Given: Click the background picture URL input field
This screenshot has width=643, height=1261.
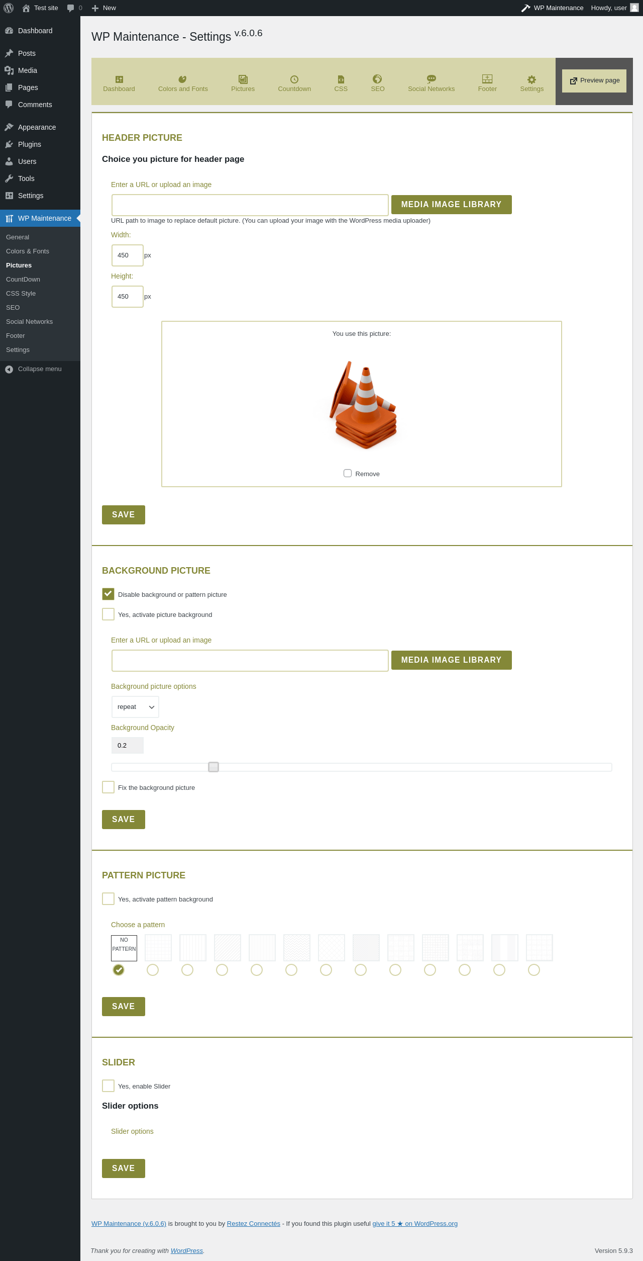Looking at the screenshot, I should 250,661.
